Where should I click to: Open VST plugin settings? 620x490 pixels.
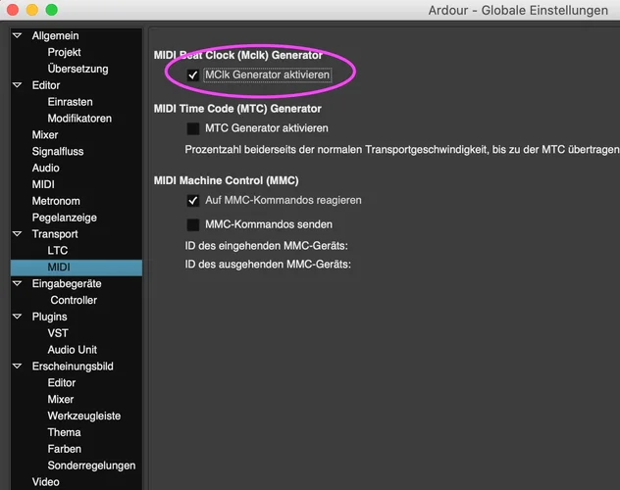(58, 333)
